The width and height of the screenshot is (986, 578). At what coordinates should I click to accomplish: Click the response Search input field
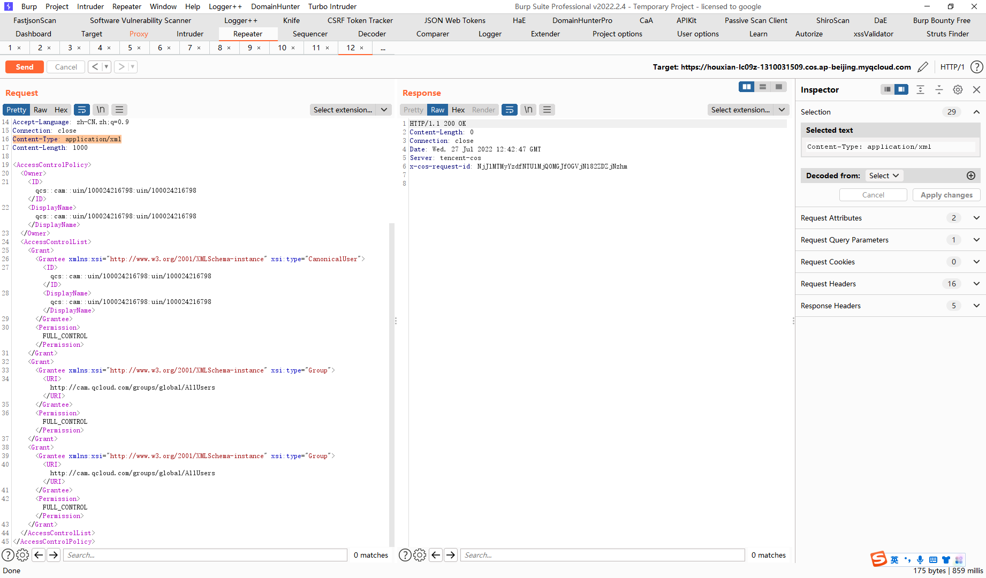[x=602, y=555]
